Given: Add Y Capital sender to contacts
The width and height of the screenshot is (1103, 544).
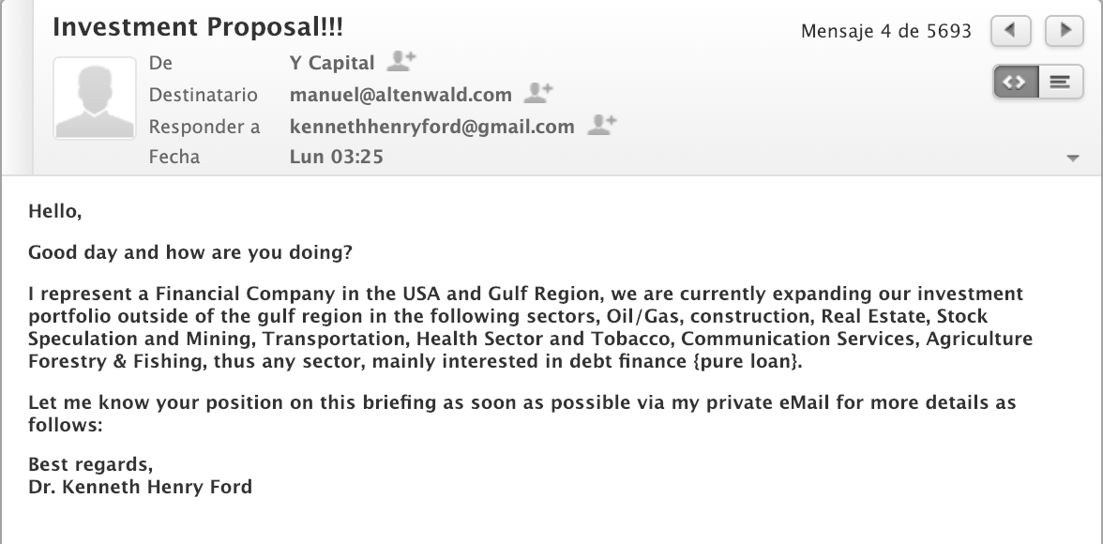Looking at the screenshot, I should pyautogui.click(x=401, y=62).
